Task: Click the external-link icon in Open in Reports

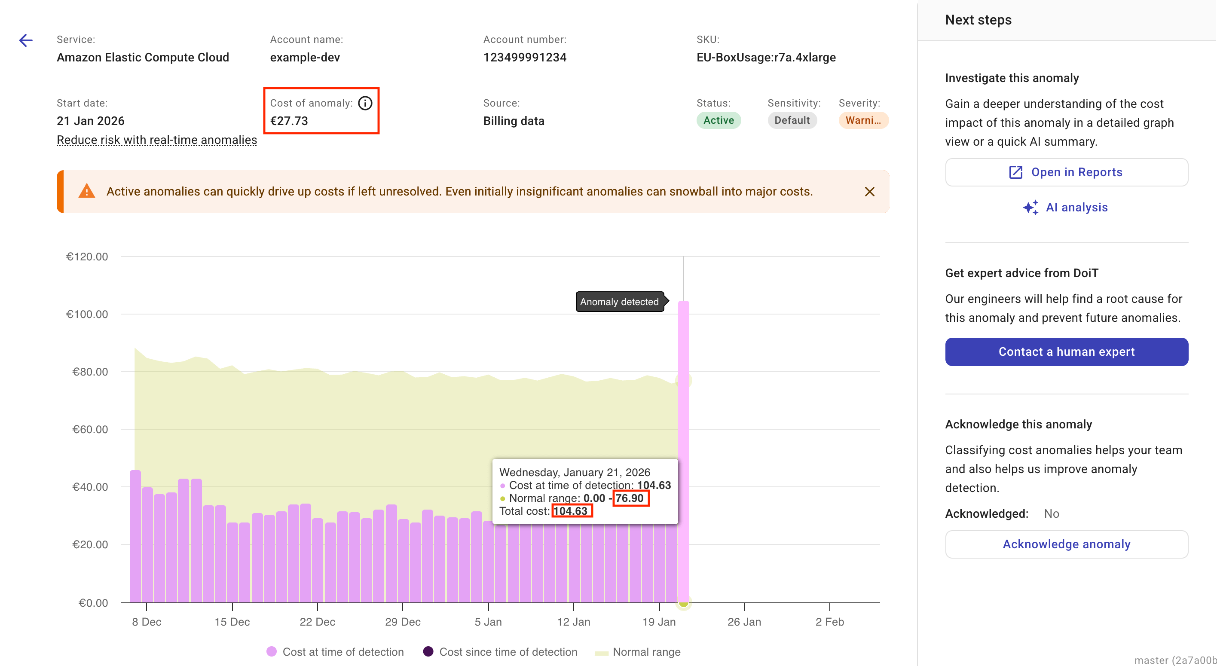Action: click(x=1015, y=172)
